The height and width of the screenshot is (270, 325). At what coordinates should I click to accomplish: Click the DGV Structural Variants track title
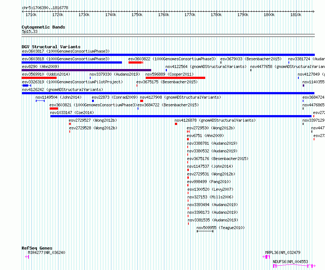[51, 47]
